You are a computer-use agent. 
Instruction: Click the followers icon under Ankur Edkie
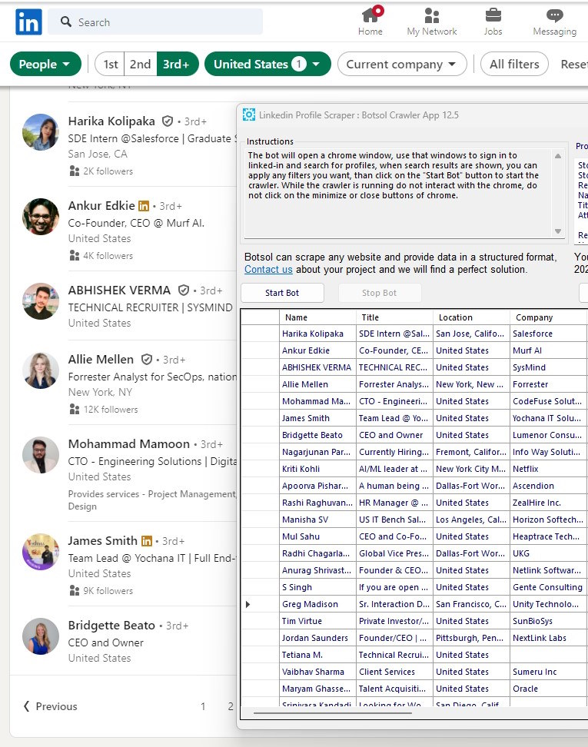point(75,256)
